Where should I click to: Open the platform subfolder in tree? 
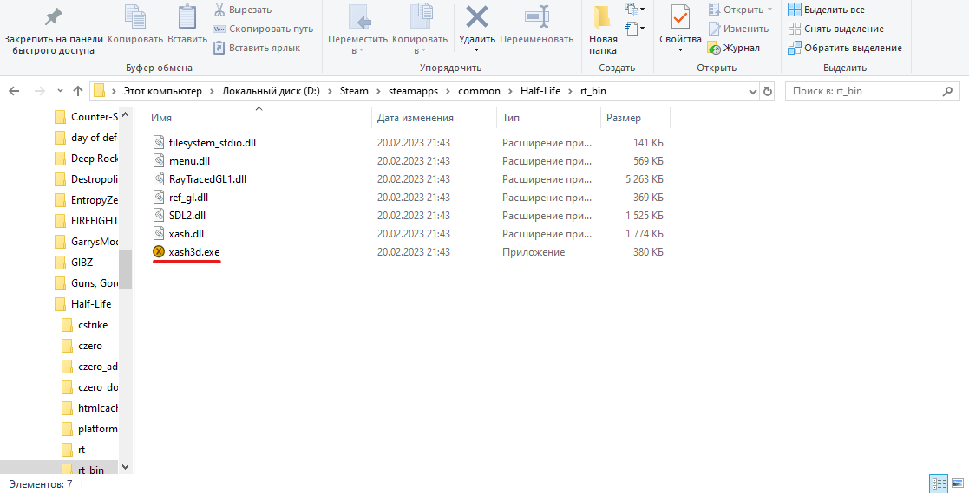(x=90, y=429)
